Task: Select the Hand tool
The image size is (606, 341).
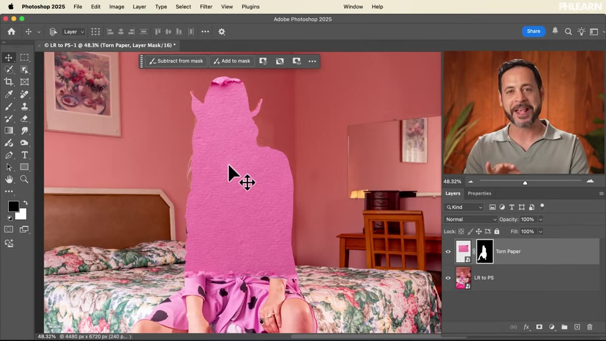Action: (9, 179)
